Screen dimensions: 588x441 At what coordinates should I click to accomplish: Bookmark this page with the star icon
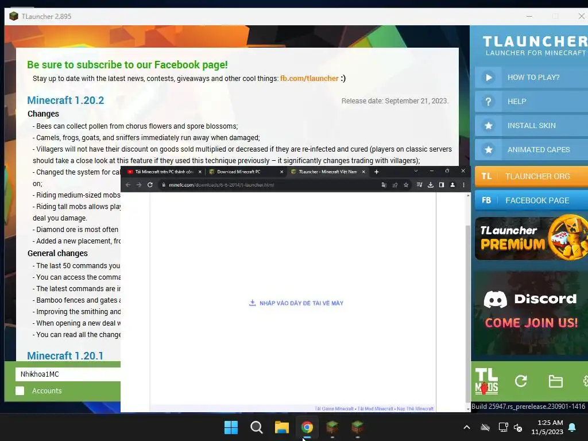point(406,185)
